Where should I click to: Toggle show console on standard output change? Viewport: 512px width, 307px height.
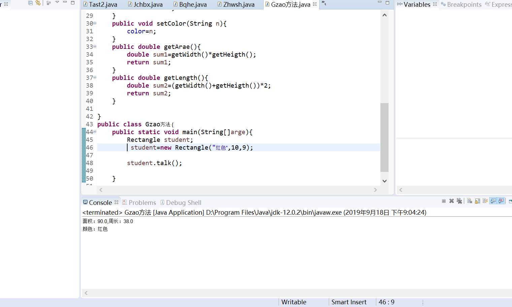[493, 201]
